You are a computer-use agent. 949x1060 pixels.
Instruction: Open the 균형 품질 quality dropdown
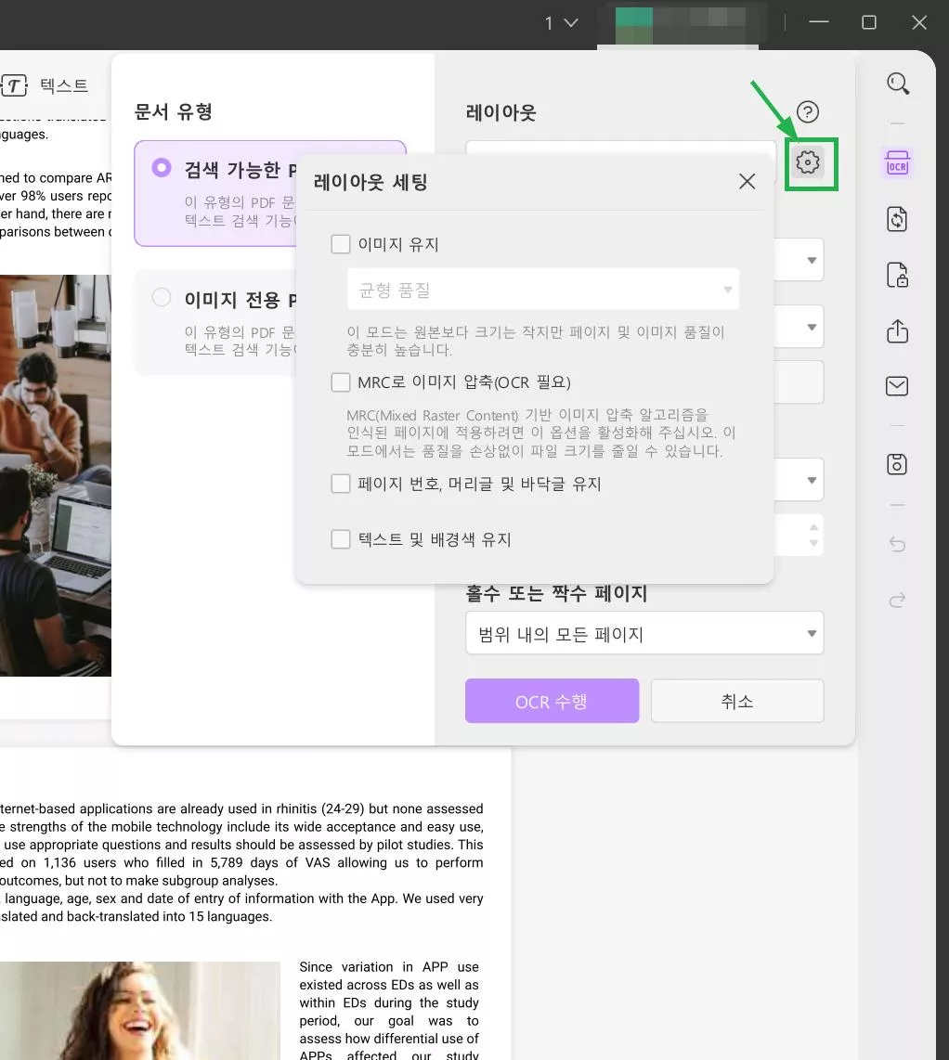pos(543,290)
